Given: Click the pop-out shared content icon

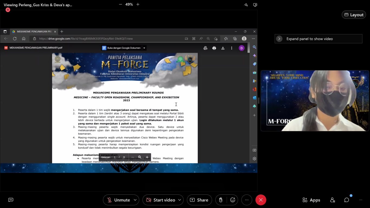Looking at the screenshot, I should [x=255, y=5].
